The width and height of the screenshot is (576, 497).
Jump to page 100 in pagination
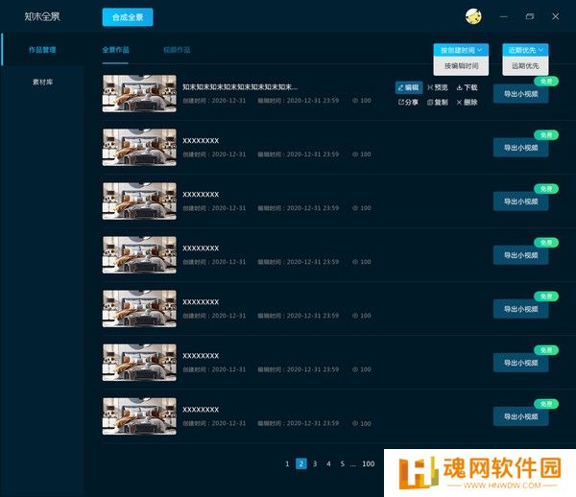click(368, 463)
